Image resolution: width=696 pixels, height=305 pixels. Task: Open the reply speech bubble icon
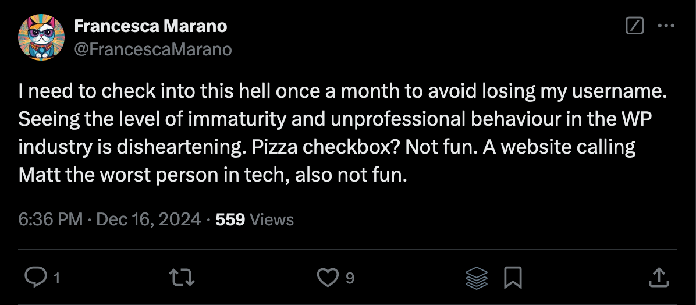(x=36, y=278)
